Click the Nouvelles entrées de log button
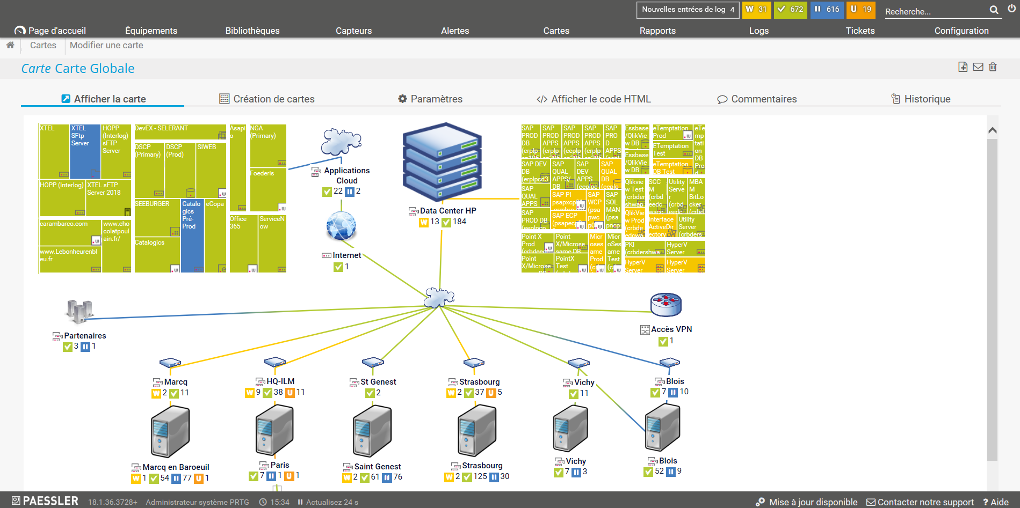Screen dimensions: 1020x508 tap(688, 10)
